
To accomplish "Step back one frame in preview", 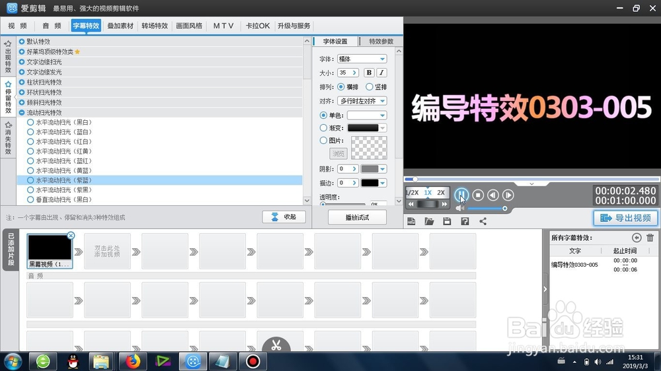I will tap(493, 195).
